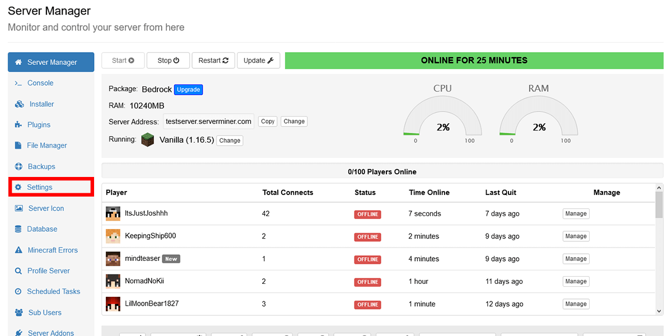672x336 pixels.
Task: Click mindteaser's player avatar
Action: tap(113, 259)
